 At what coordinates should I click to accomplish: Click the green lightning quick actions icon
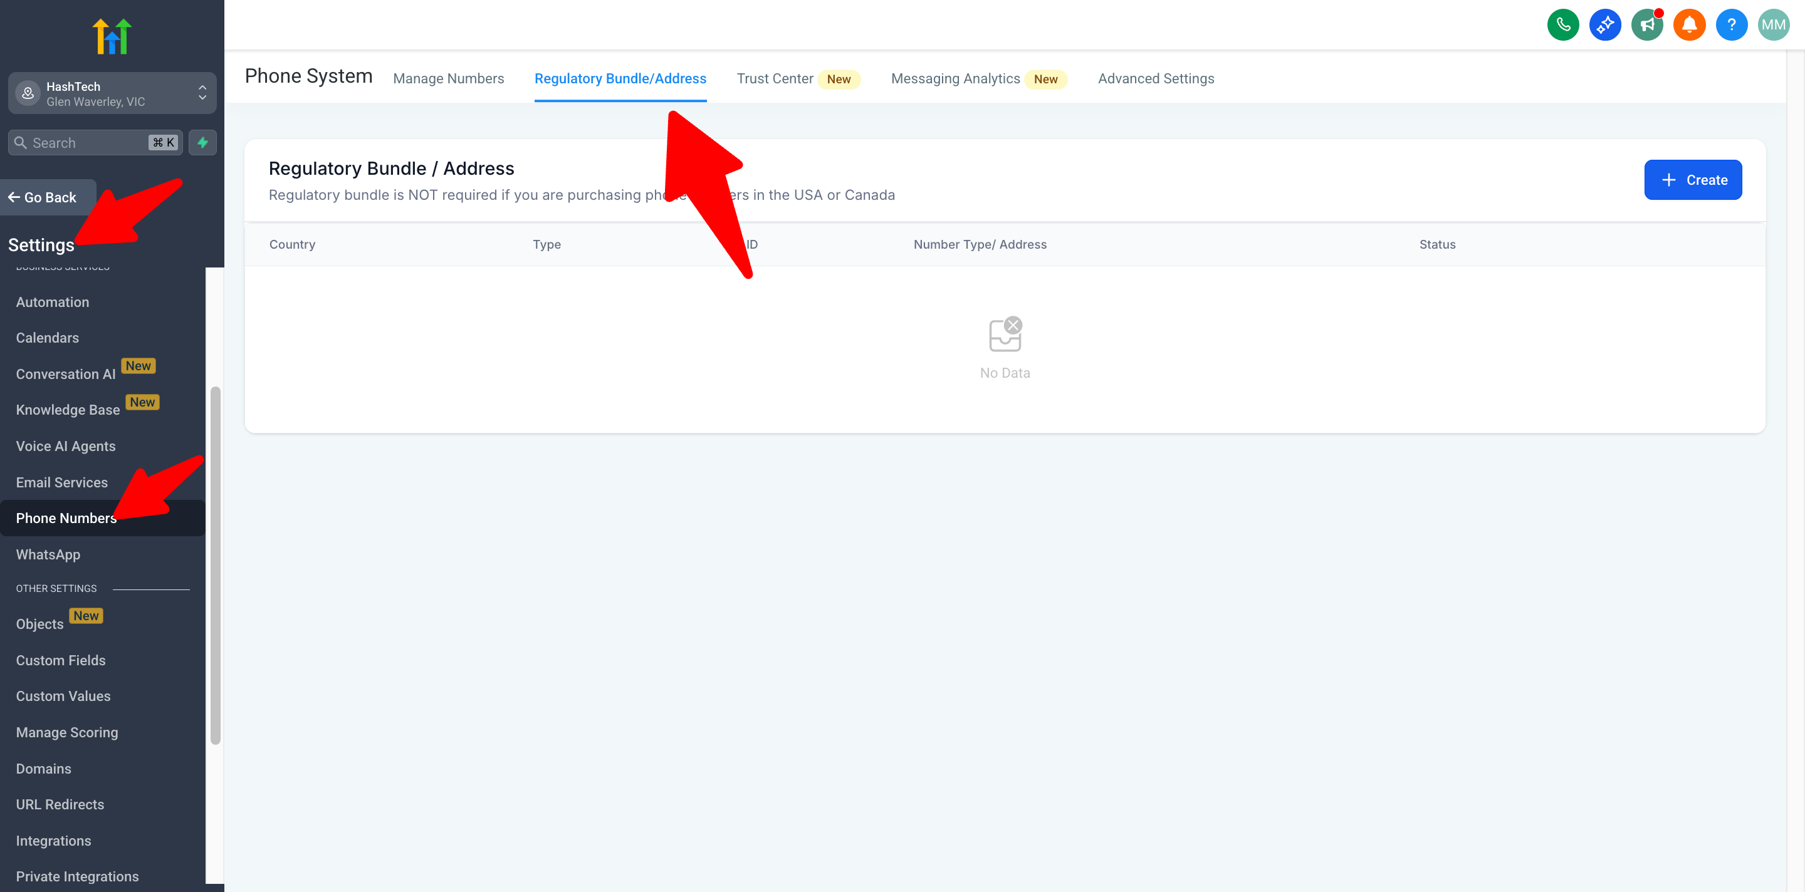coord(202,143)
